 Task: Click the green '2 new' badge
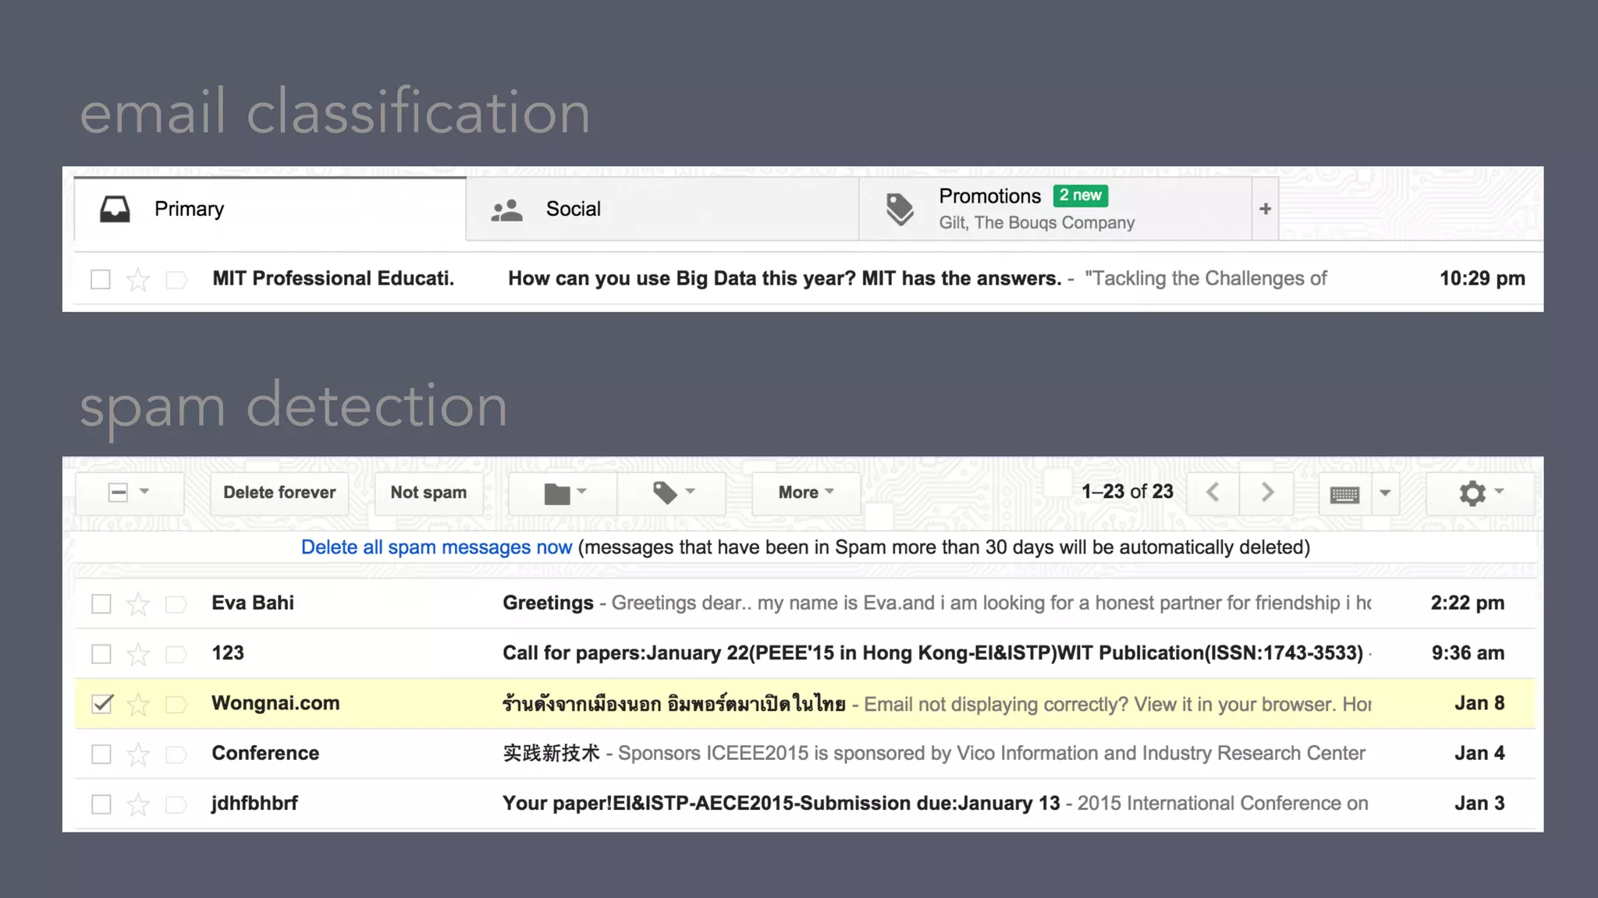(1081, 195)
